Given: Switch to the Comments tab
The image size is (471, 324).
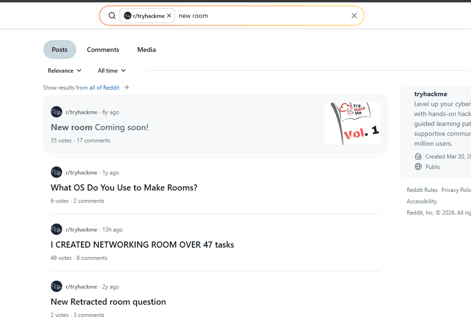Looking at the screenshot, I should coord(103,50).
